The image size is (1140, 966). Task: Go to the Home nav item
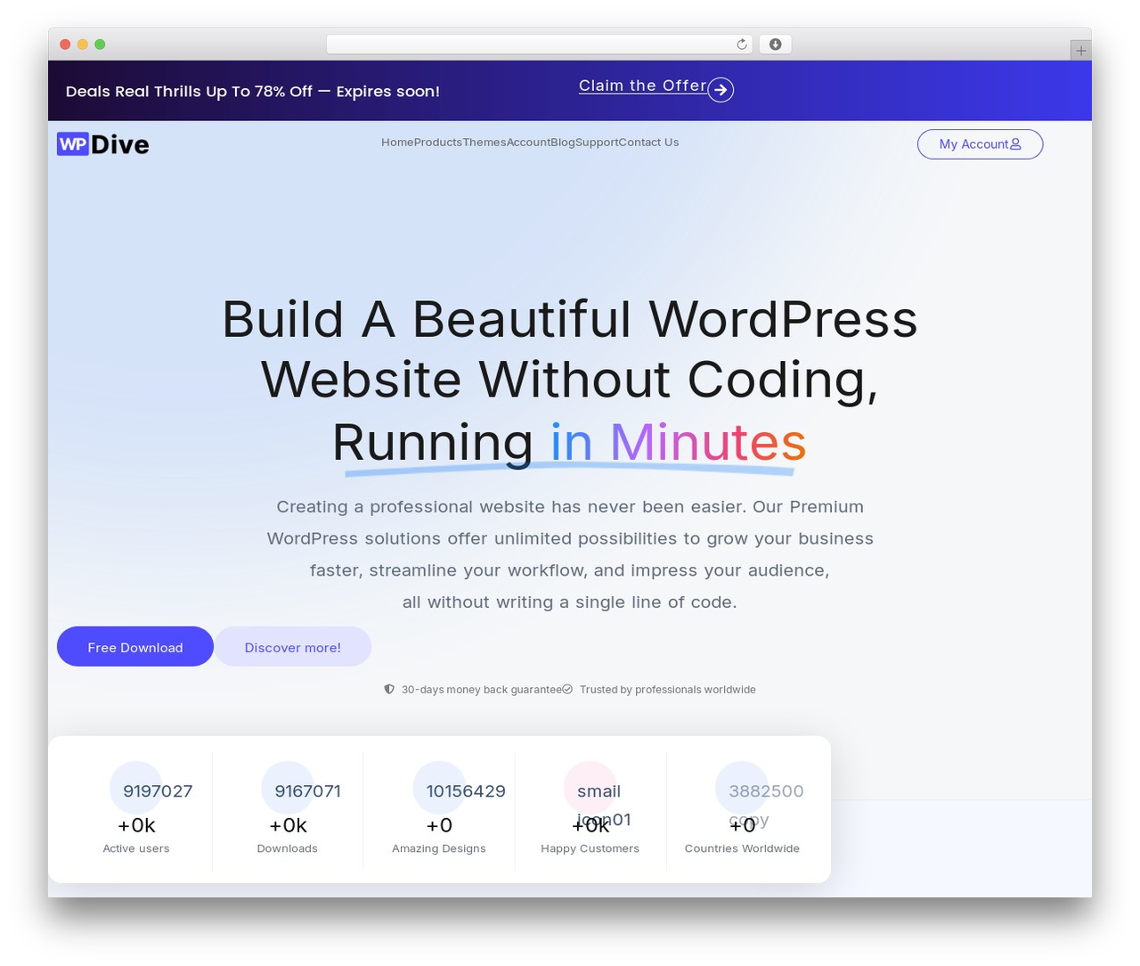[397, 143]
